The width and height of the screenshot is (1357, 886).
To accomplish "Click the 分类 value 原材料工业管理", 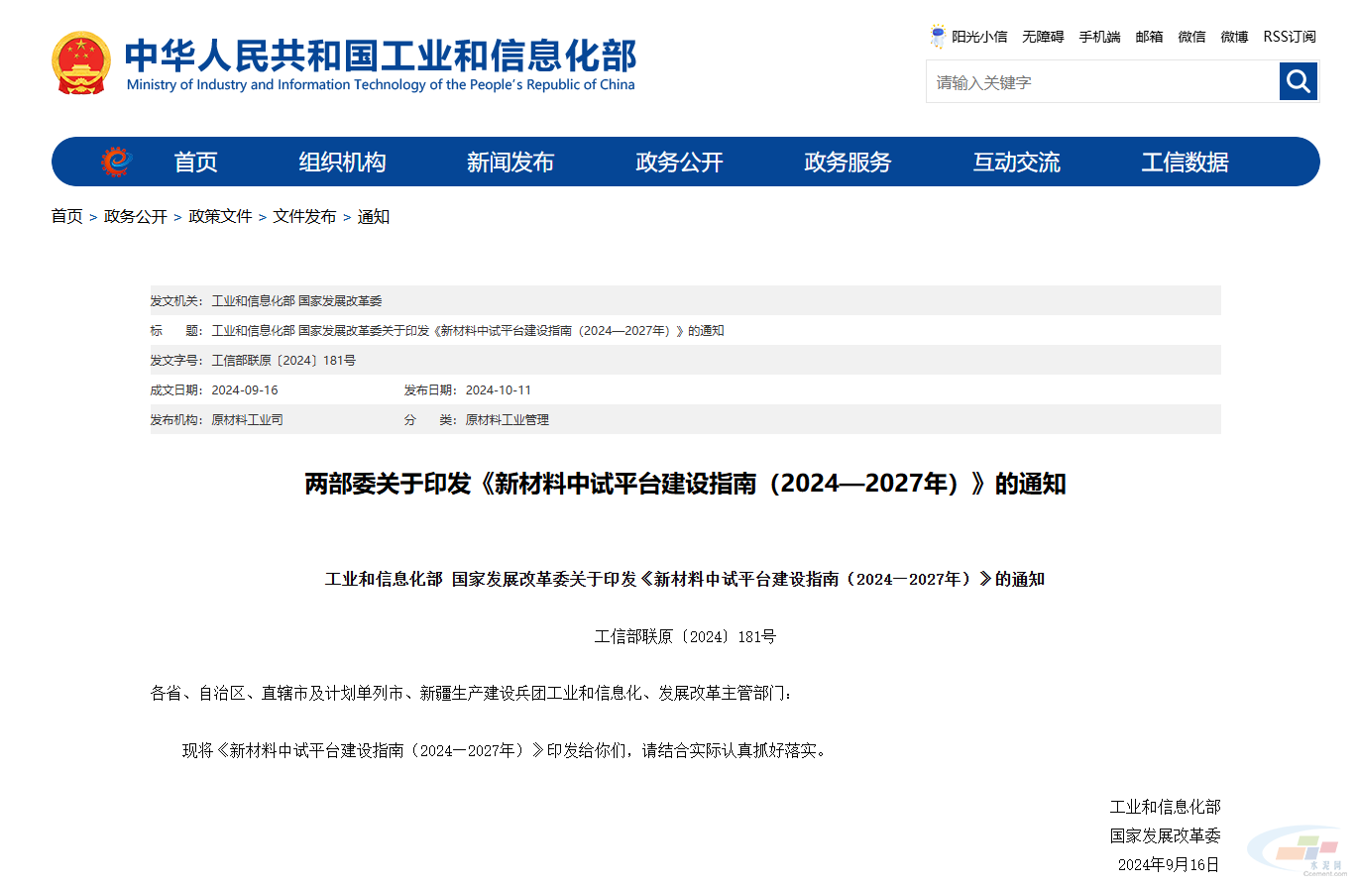I will point(508,419).
